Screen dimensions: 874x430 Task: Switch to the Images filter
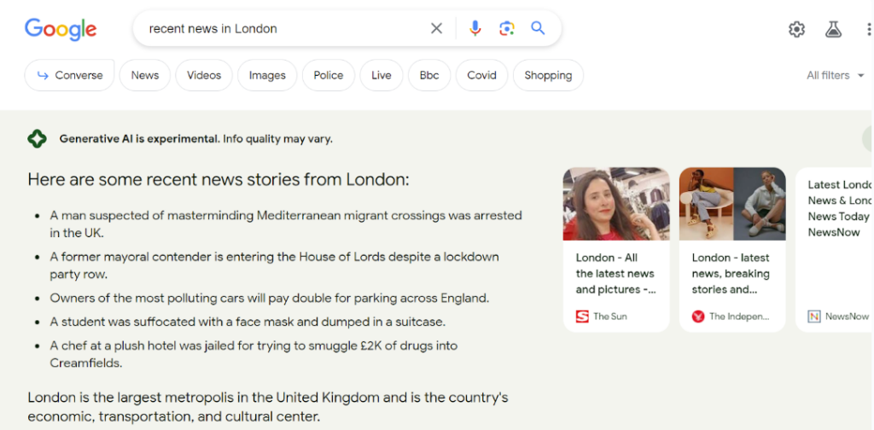267,75
